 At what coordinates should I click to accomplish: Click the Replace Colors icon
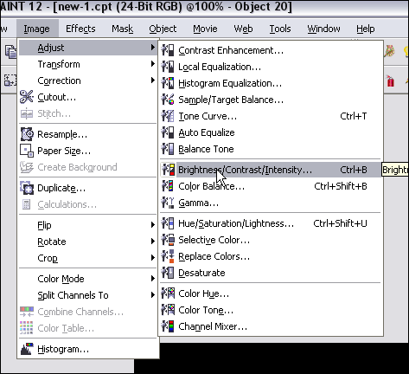pos(168,256)
